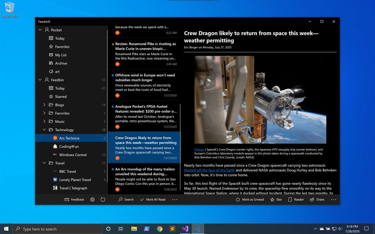375x234 pixels.
Task: Toggle Reader view for the article
Action: (296, 199)
